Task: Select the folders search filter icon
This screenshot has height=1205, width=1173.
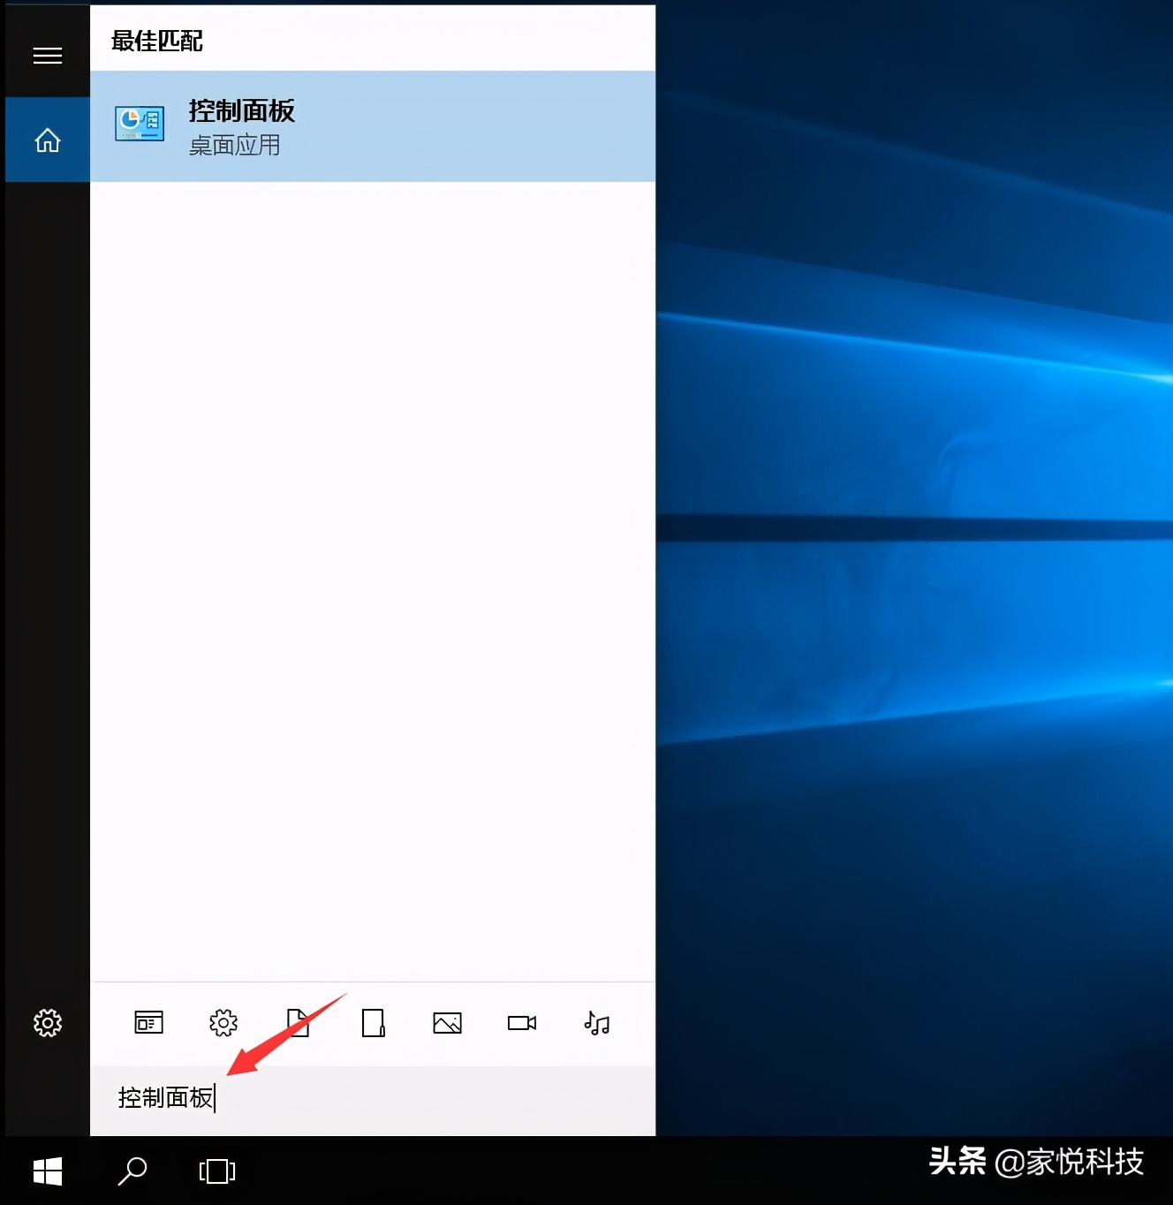Action: click(x=373, y=1023)
